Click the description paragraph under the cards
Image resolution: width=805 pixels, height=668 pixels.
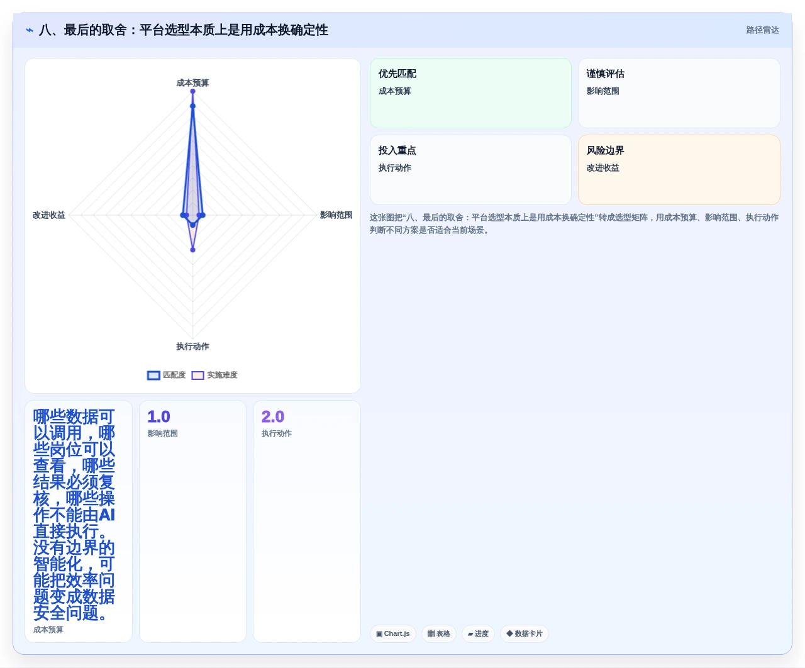click(x=574, y=224)
